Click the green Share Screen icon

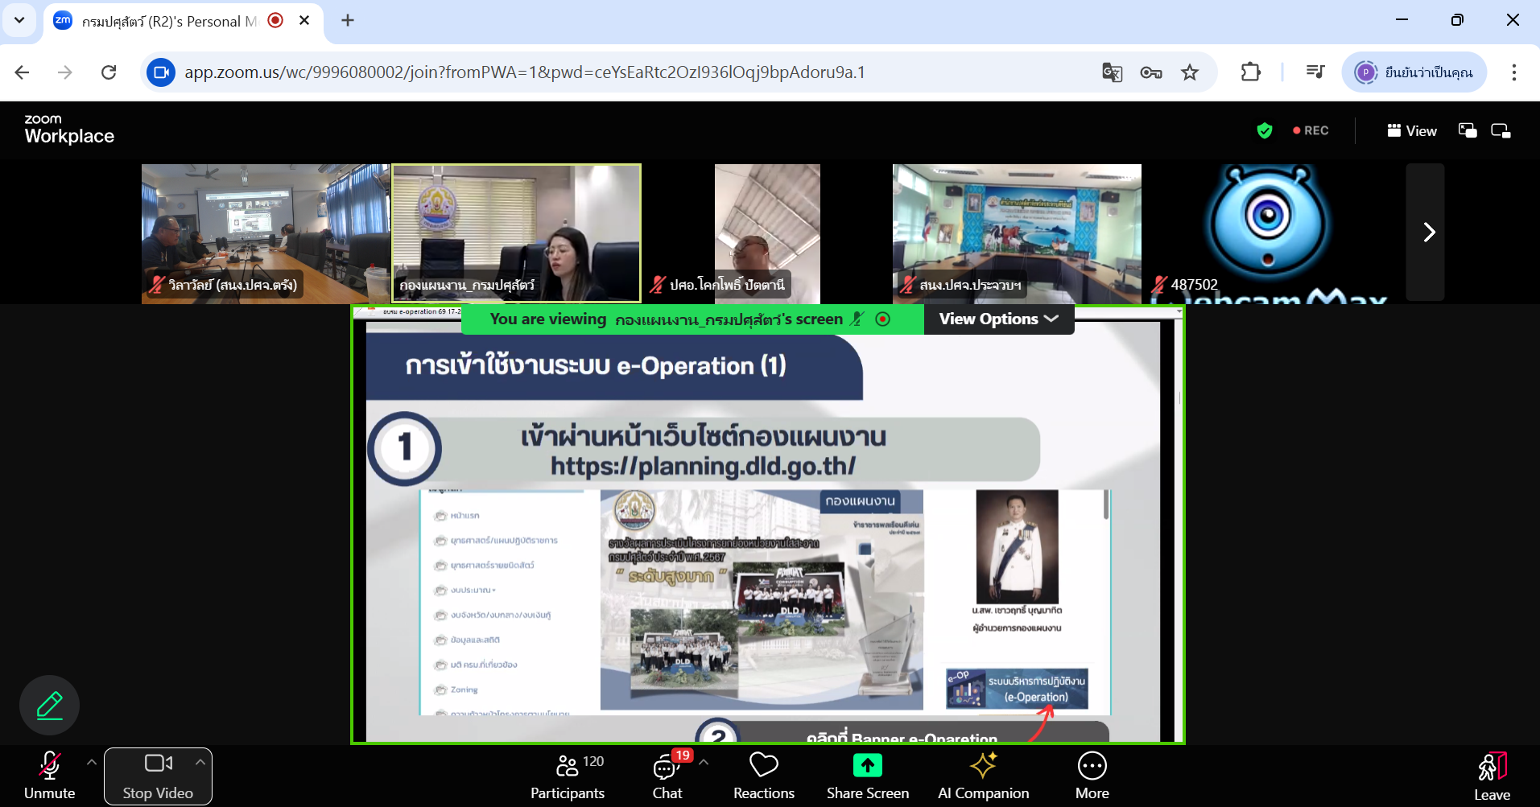(x=867, y=765)
